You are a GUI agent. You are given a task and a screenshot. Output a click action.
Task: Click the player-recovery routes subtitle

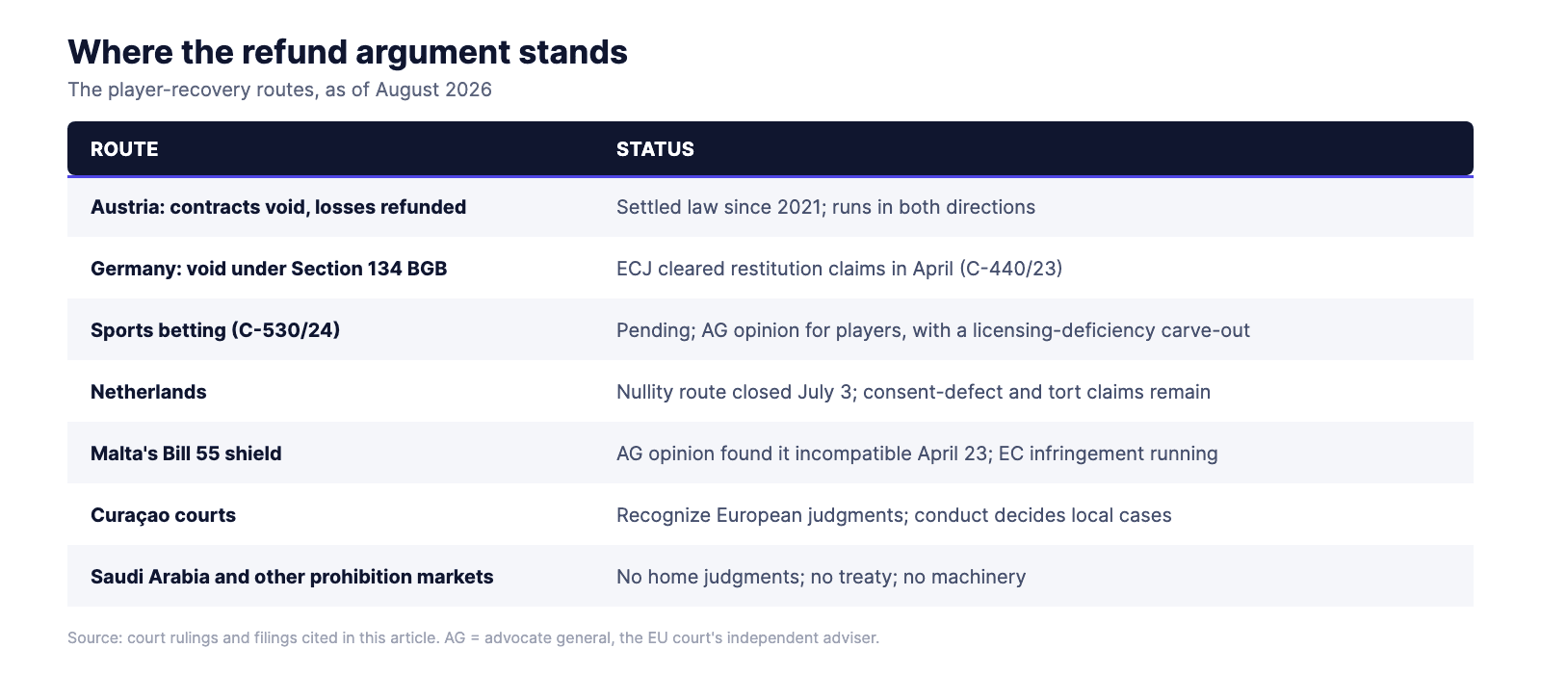[279, 90]
